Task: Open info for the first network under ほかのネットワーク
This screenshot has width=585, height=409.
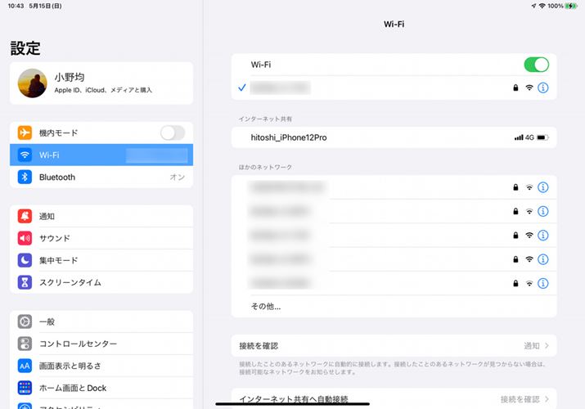Action: point(542,187)
